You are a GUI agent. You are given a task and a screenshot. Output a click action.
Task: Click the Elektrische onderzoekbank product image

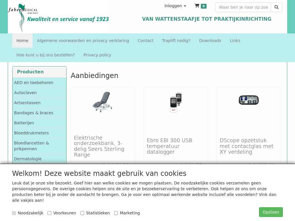click(x=103, y=102)
